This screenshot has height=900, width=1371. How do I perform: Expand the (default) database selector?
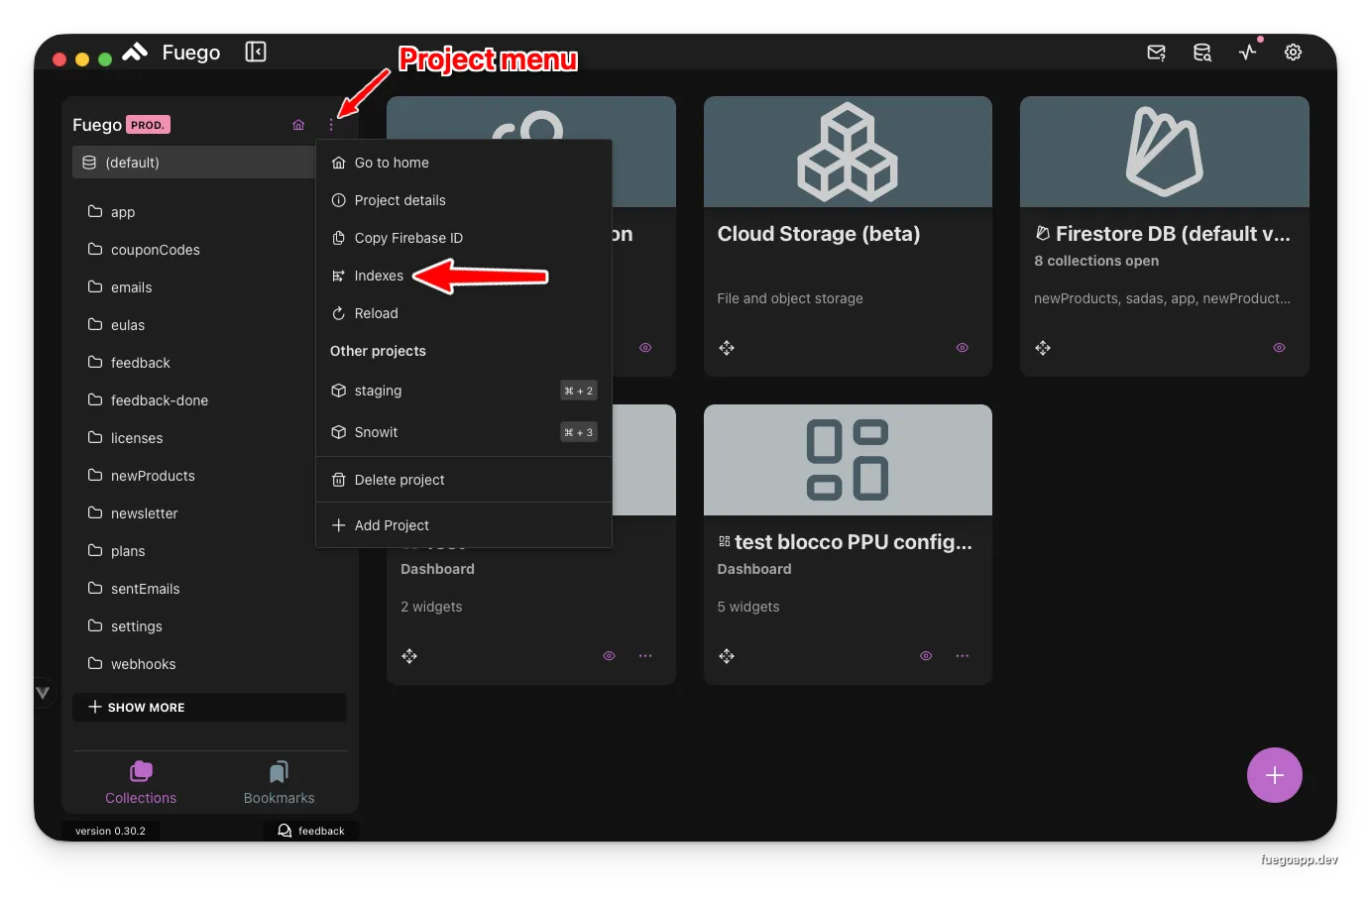(x=193, y=163)
